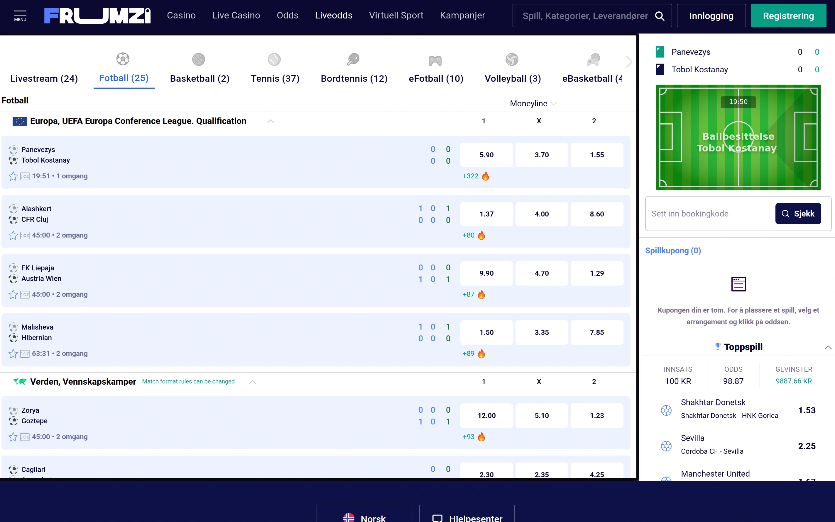Select the eBasketball icon

coord(593,59)
